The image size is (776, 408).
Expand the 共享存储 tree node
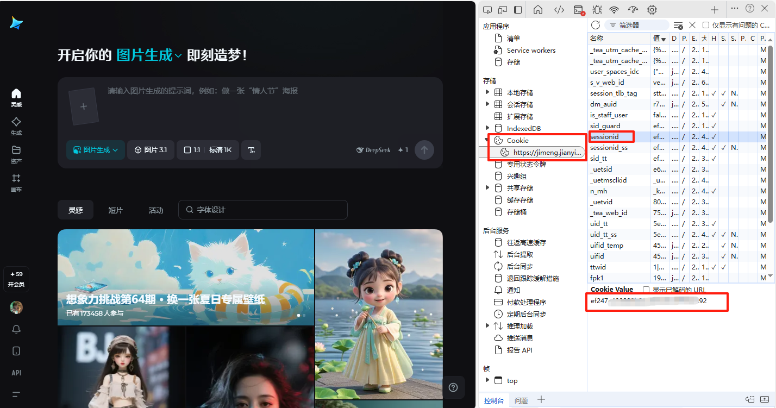pyautogui.click(x=487, y=188)
